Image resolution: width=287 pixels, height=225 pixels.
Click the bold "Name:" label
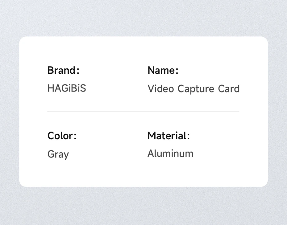[x=163, y=70]
